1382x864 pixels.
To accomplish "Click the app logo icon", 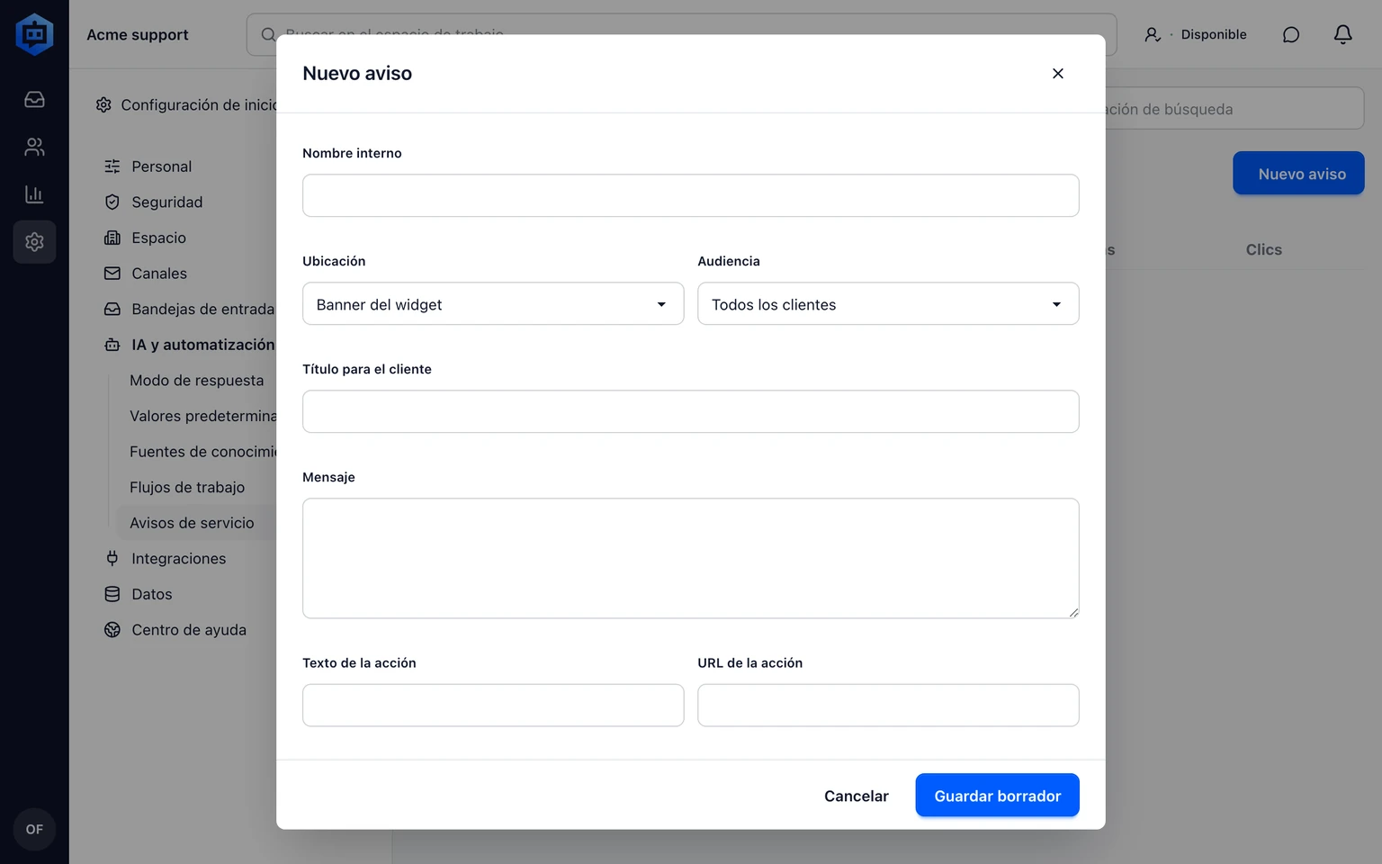I will [34, 34].
